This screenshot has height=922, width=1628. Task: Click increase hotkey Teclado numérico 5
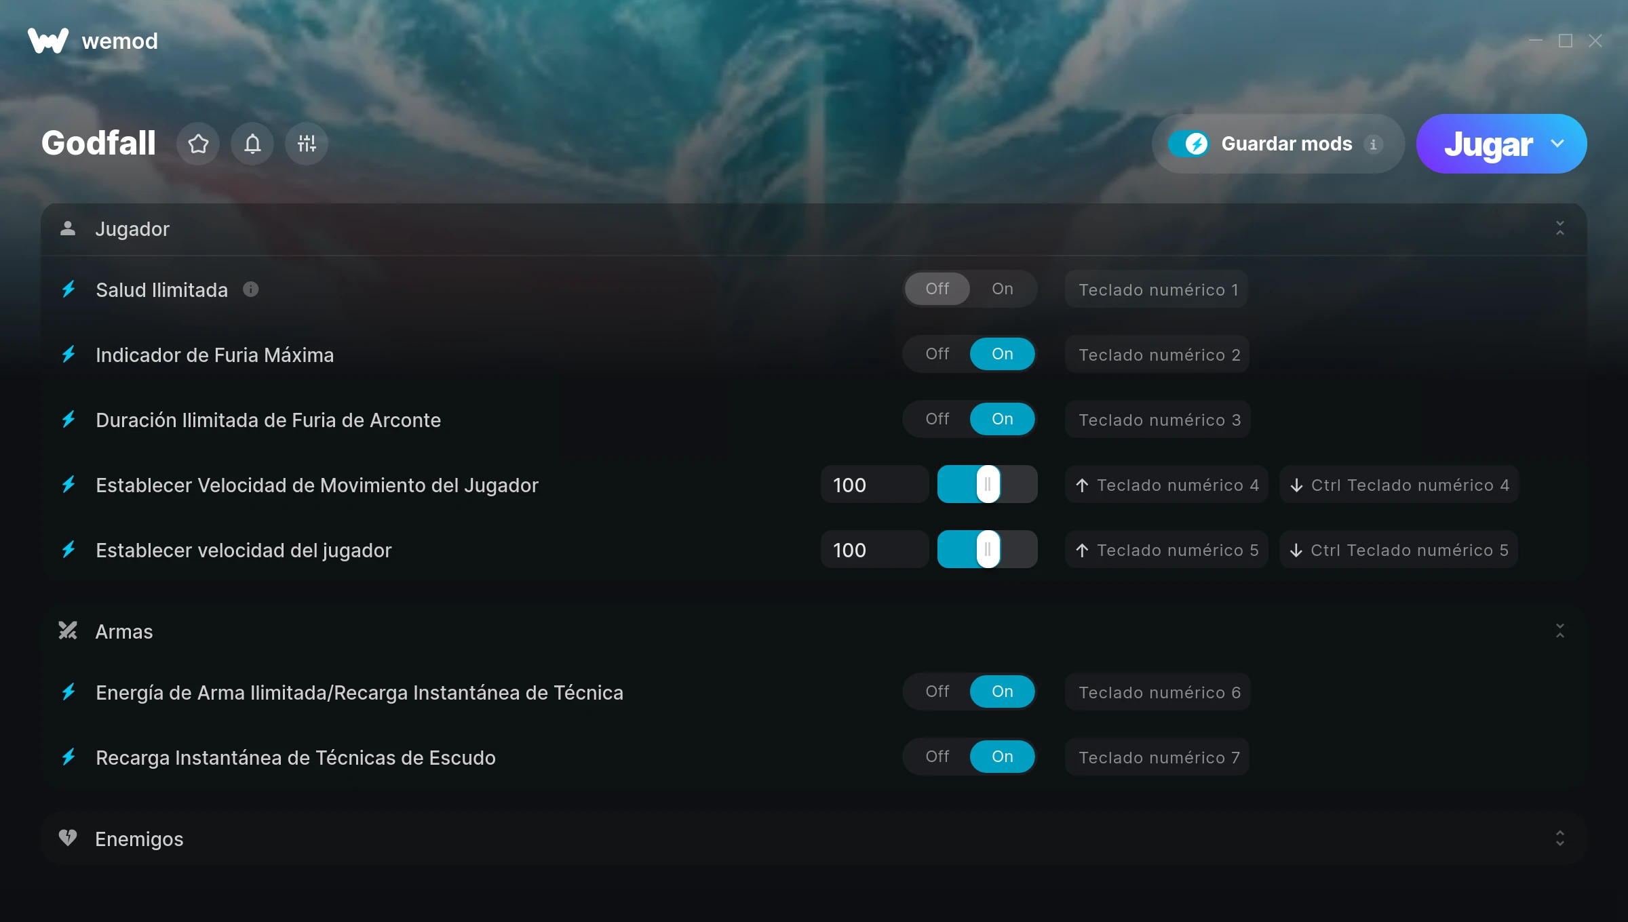(x=1167, y=550)
